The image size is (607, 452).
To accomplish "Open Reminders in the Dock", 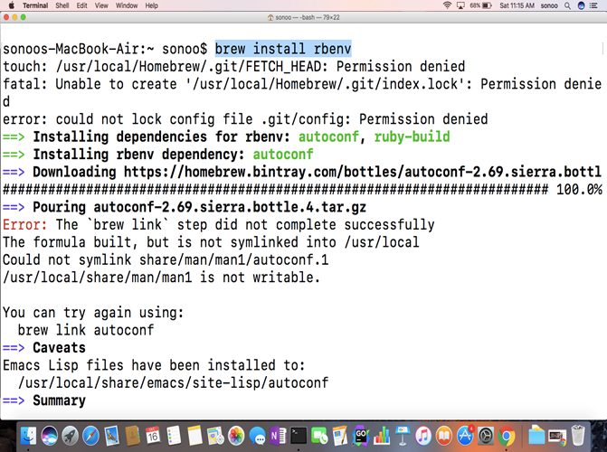I will 174,436.
